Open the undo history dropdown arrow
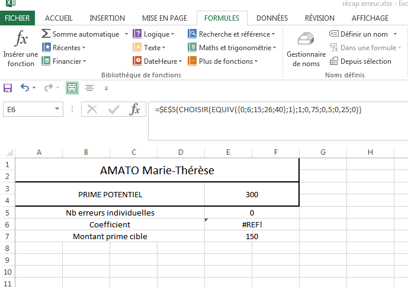 pos(34,88)
